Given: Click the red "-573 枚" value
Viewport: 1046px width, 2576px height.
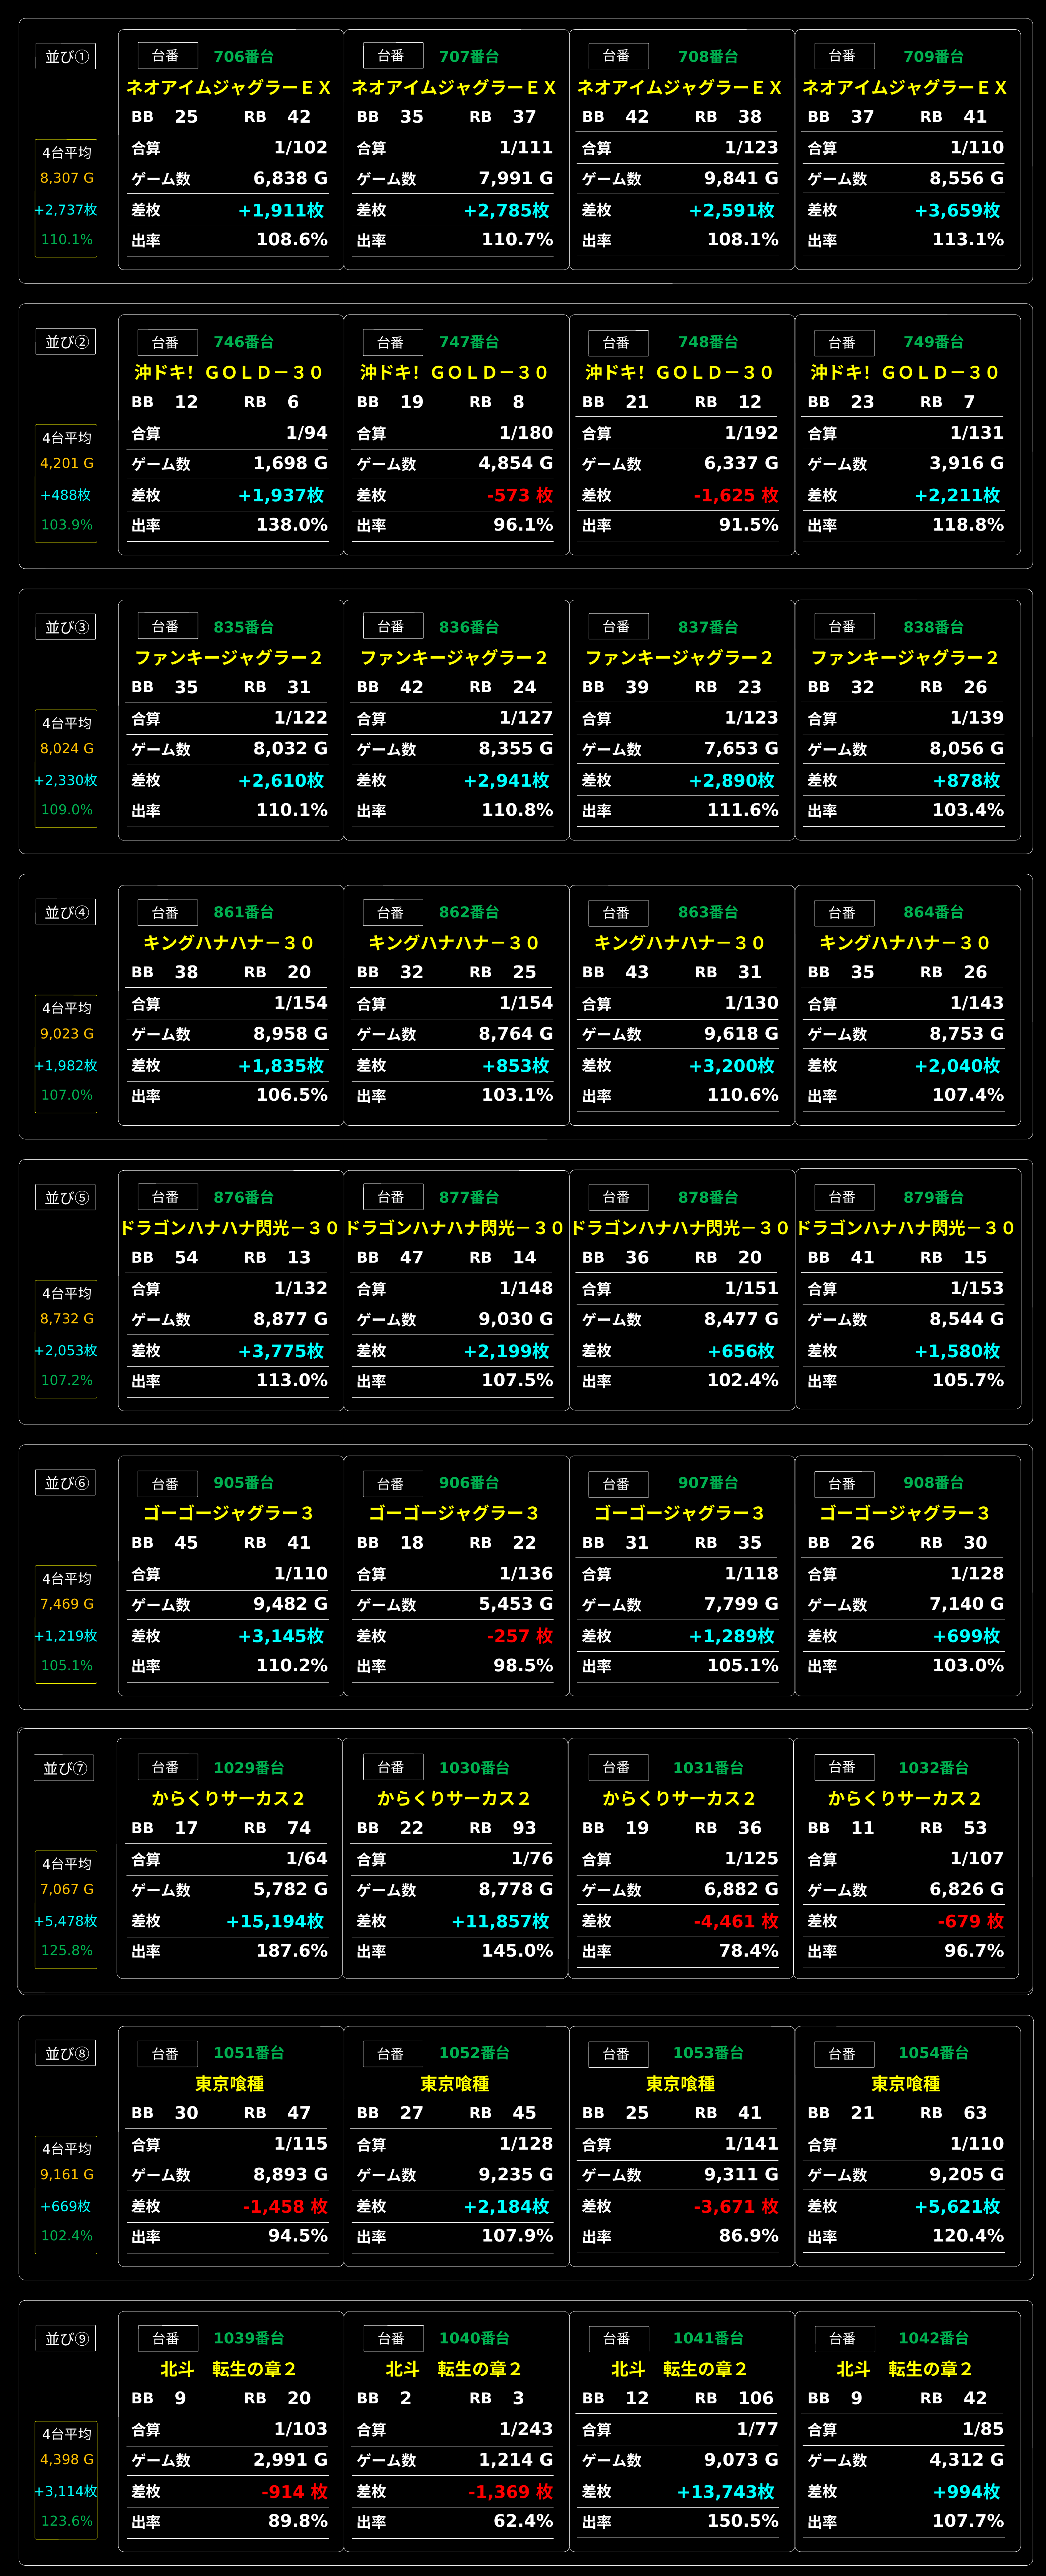Looking at the screenshot, I should [x=520, y=495].
